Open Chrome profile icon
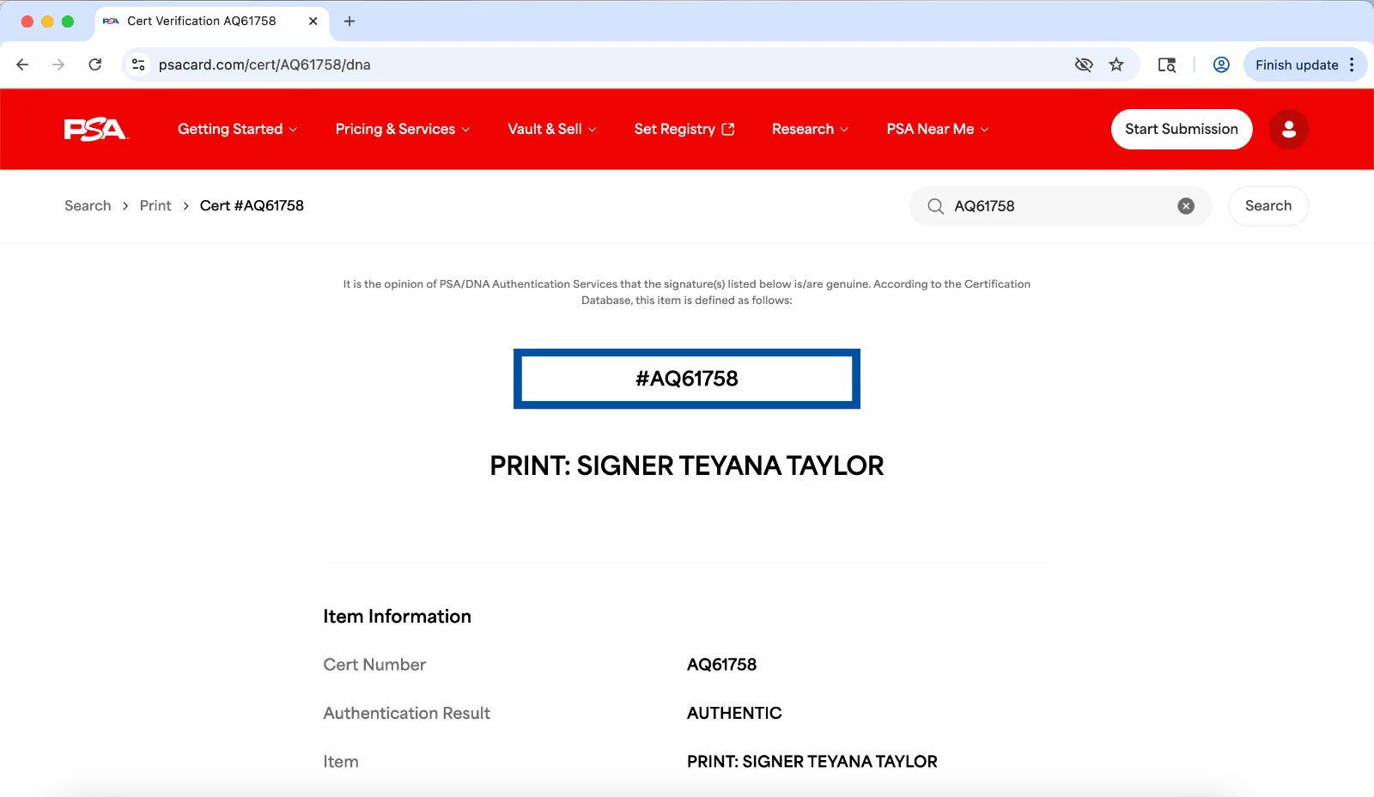Image resolution: width=1374 pixels, height=797 pixels. [1221, 64]
